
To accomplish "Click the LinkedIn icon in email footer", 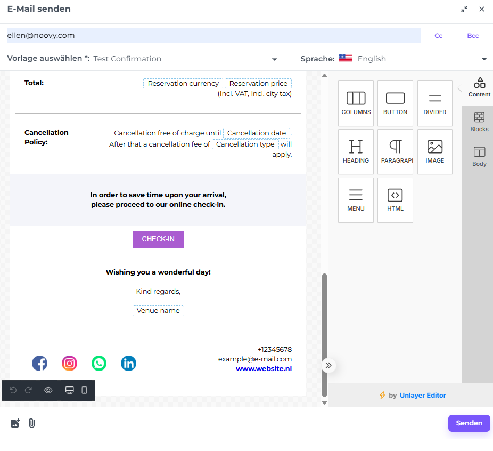I will 128,364.
